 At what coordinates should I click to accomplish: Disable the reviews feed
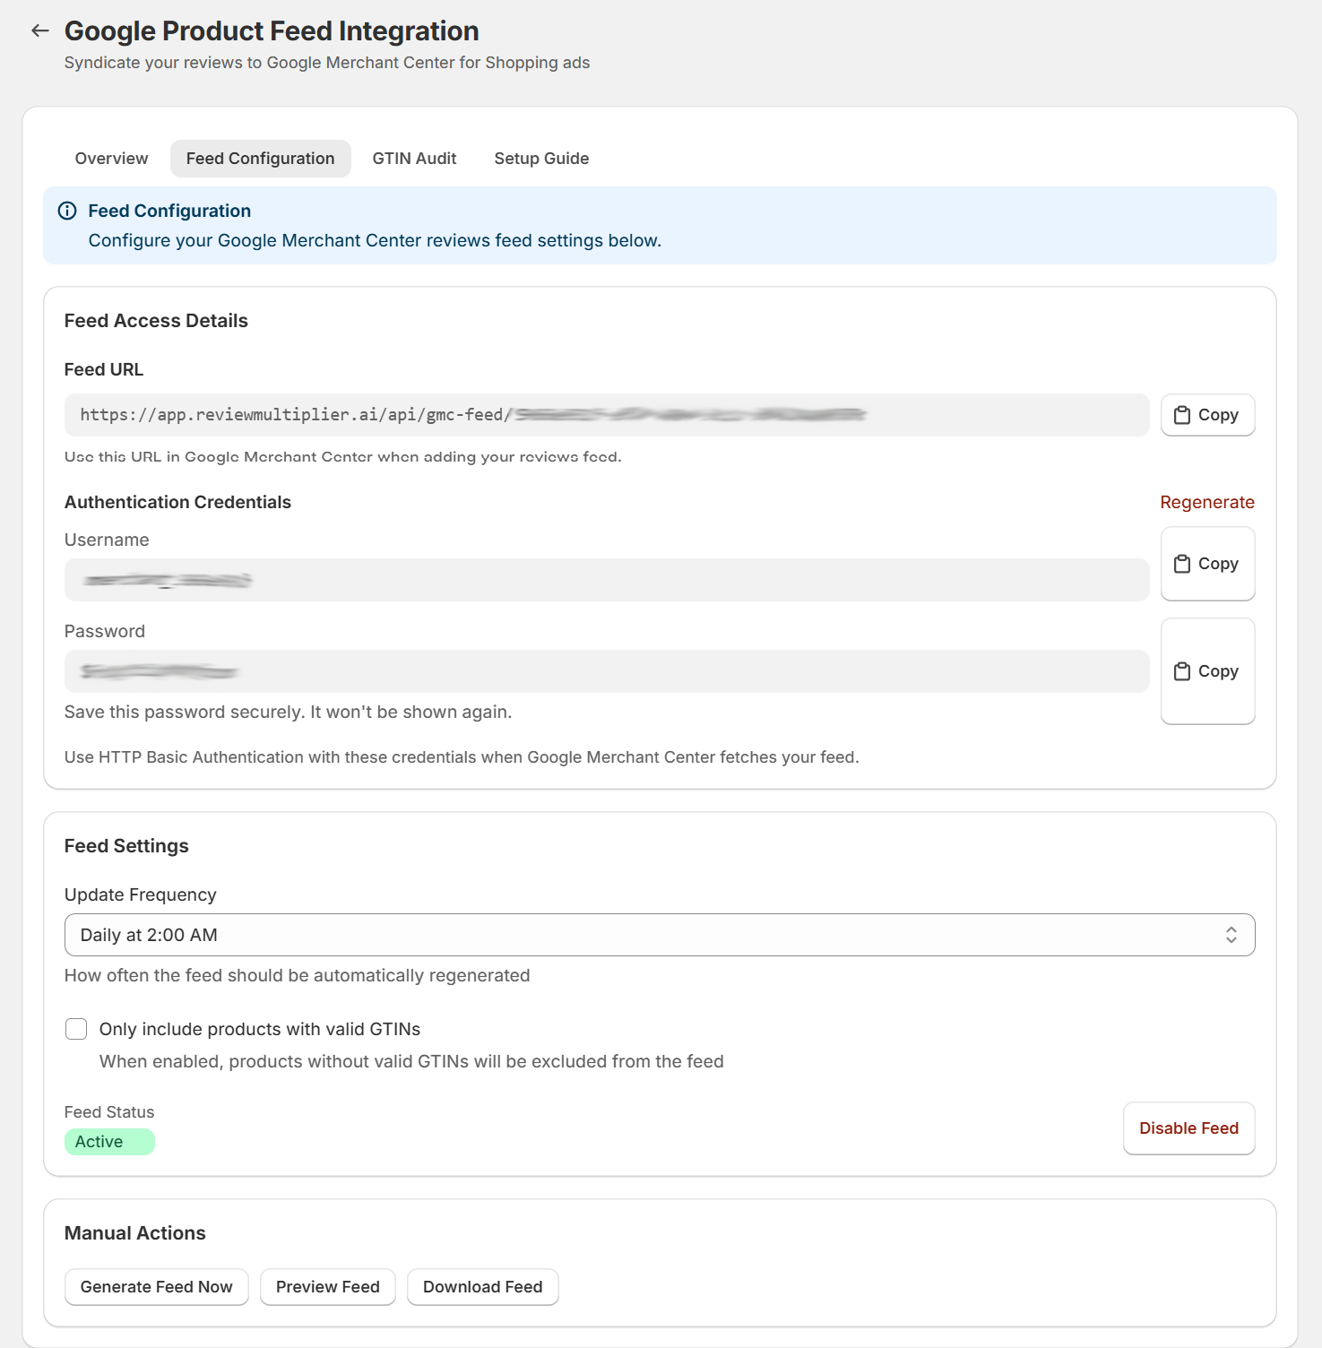[1188, 1128]
